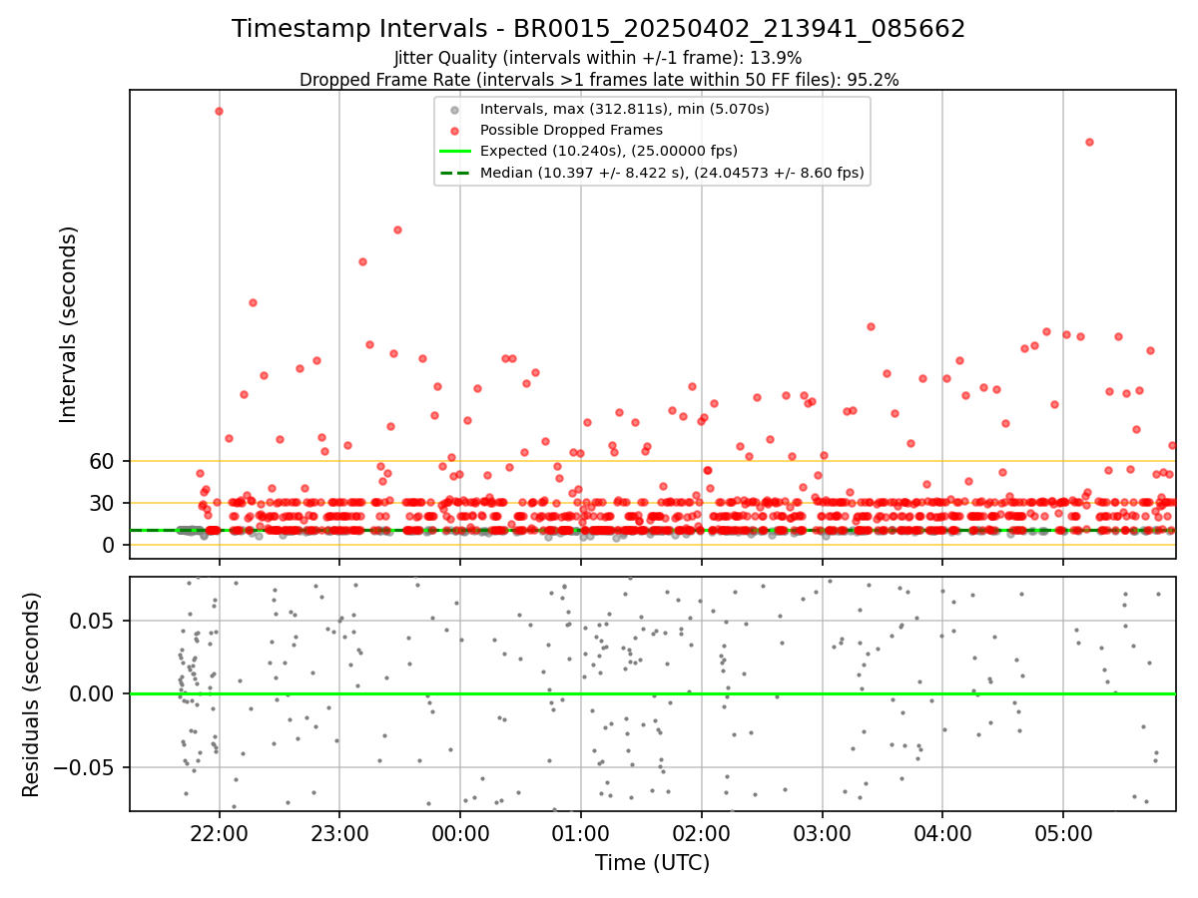Click the red marker beside Possible Dropped Frames

tap(455, 131)
